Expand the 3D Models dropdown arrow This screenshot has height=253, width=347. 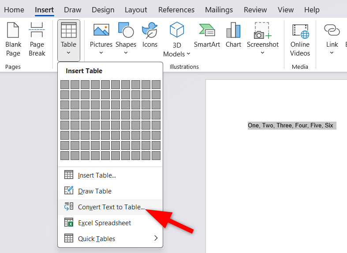pos(188,54)
